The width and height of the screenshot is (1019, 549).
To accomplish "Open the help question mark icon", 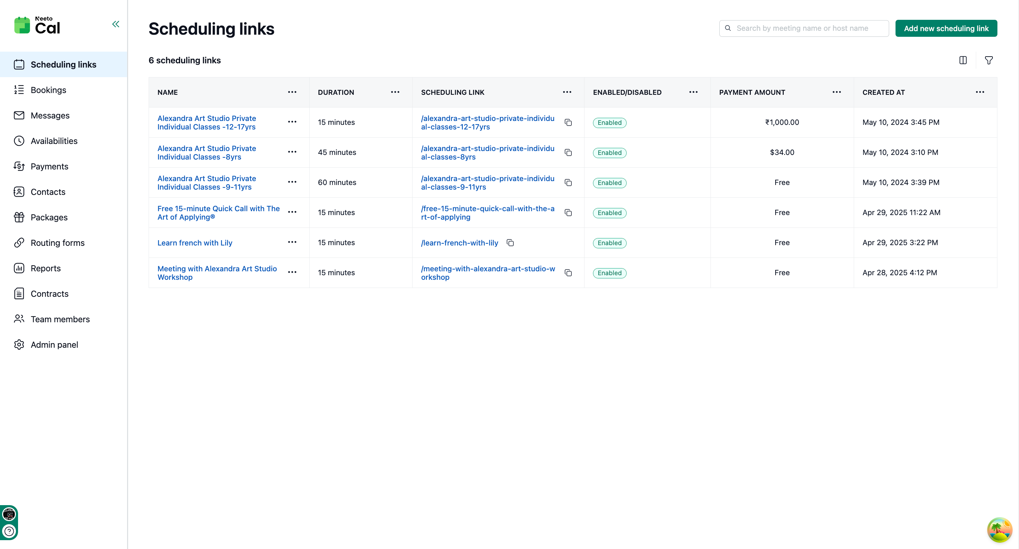I will pyautogui.click(x=9, y=531).
